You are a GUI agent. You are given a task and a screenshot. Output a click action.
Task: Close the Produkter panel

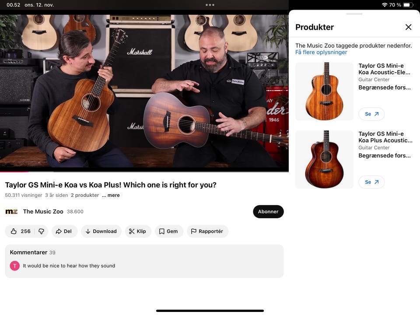click(x=408, y=27)
